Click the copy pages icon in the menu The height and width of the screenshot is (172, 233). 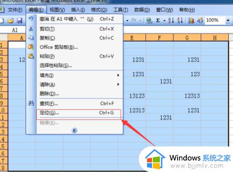31,38
